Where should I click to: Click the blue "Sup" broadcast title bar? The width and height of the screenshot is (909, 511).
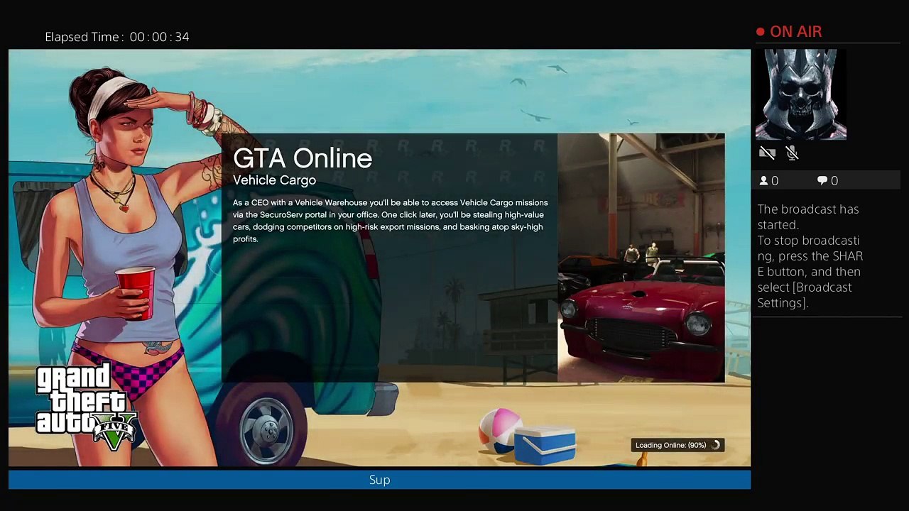coord(379,480)
